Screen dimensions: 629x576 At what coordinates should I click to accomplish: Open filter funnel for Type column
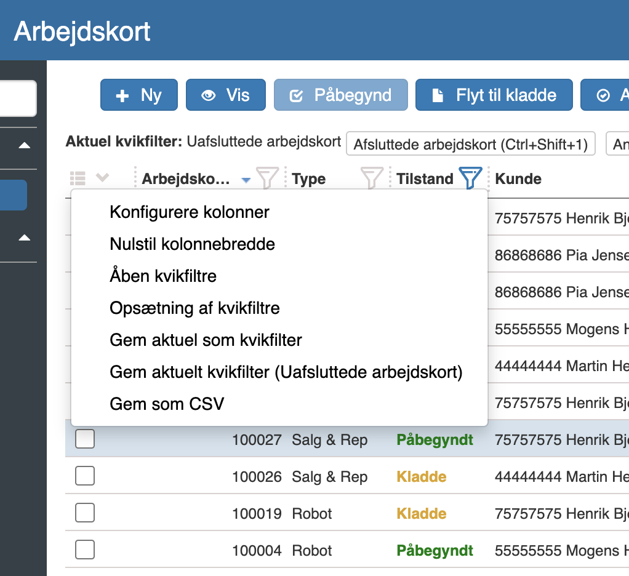(x=372, y=178)
